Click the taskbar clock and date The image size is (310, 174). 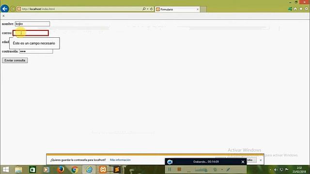(x=299, y=170)
